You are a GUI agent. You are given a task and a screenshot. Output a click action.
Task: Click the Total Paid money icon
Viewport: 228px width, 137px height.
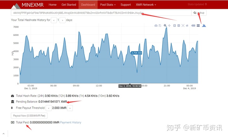click(x=12, y=122)
